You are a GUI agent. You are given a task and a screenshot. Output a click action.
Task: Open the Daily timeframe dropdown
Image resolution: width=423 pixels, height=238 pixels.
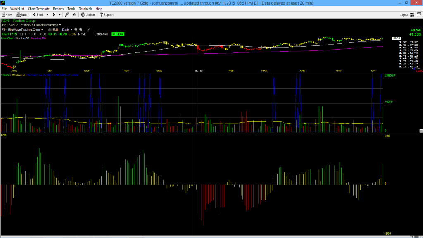[x=67, y=30]
